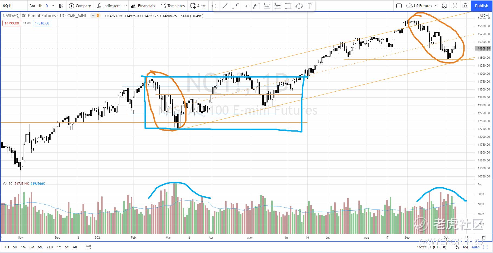Open the NQ1! symbol search

point(7,6)
